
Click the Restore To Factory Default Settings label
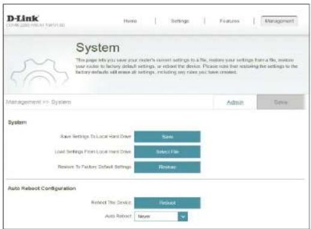[x=94, y=166]
